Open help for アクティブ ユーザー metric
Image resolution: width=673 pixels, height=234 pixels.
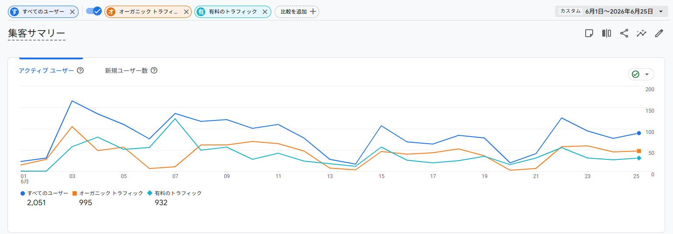[80, 70]
